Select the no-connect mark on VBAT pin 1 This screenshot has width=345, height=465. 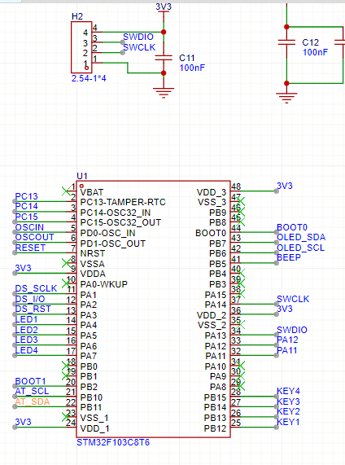coord(66,191)
